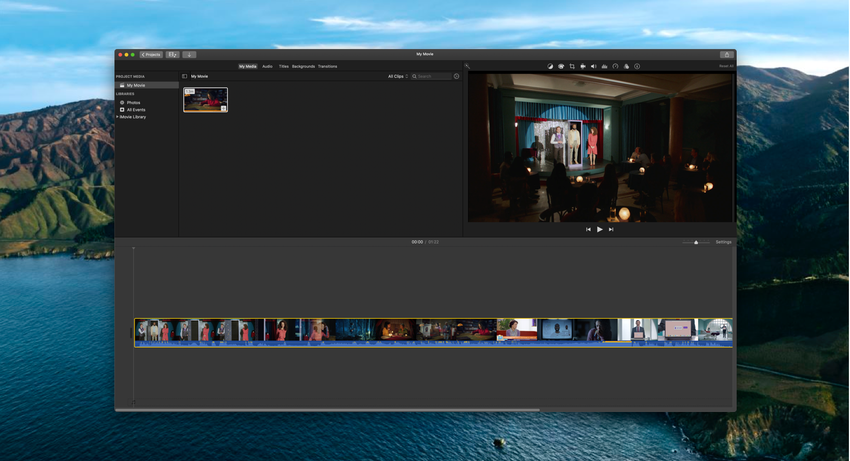
Task: Click the stage performers frame at clip start
Action: pos(155,330)
